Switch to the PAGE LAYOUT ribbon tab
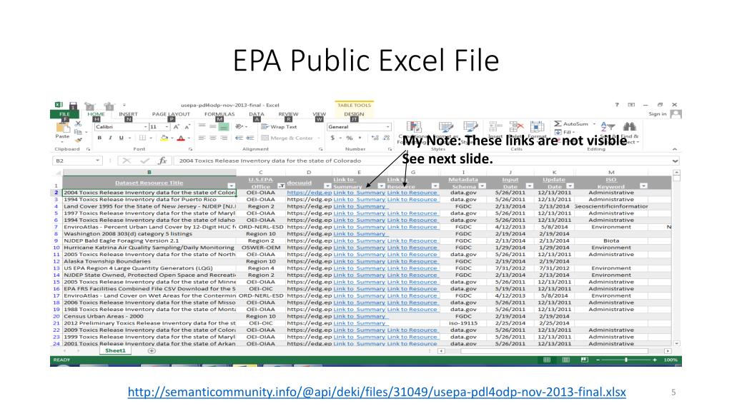This screenshot has height=411, width=732. (171, 114)
